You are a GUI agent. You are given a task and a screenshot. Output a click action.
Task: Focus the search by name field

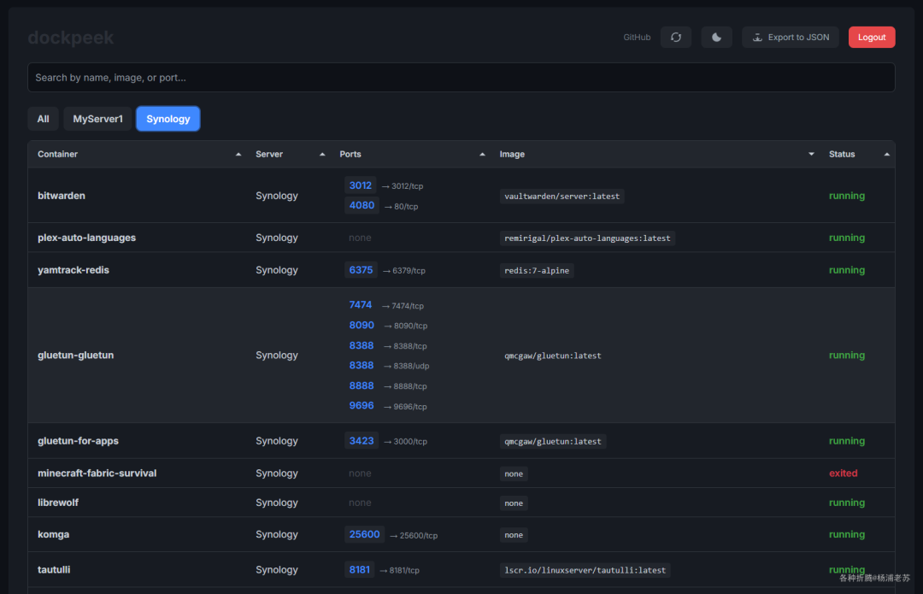(461, 77)
